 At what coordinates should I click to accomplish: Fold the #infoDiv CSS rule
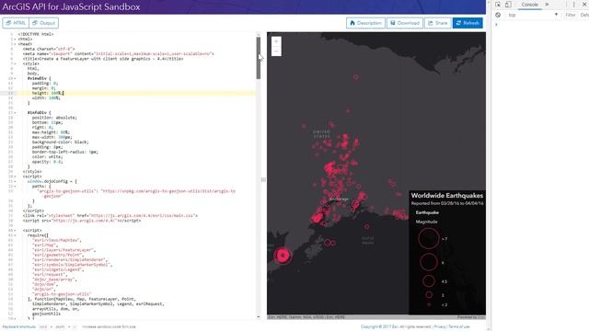pyautogui.click(x=15, y=112)
